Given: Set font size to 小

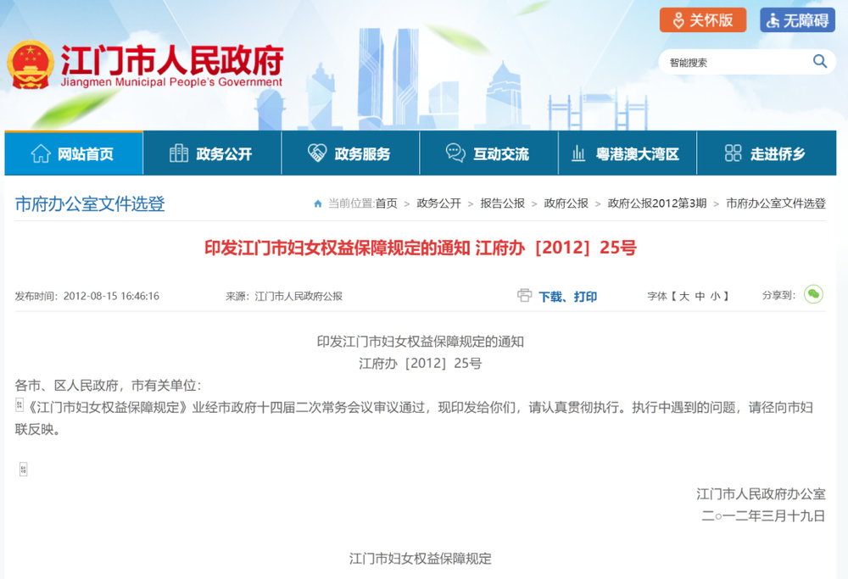Looking at the screenshot, I should tap(715, 296).
